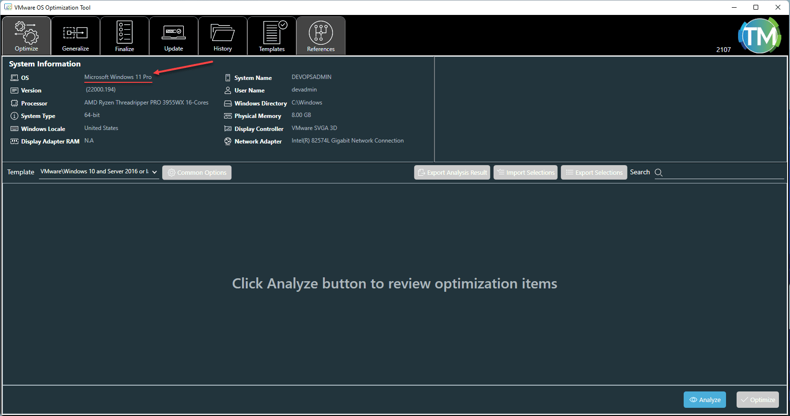Click the 8.00 GB memory value
Viewport: 790px width, 416px height.
tap(301, 115)
